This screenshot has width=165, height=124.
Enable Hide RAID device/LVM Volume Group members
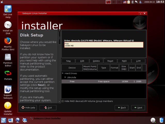click(x=63, y=101)
